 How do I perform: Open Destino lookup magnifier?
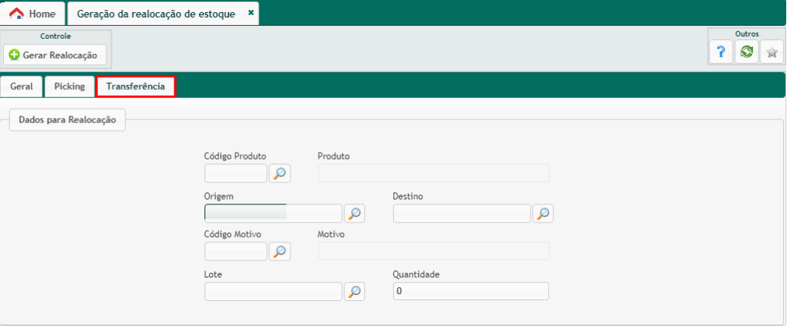(x=543, y=214)
